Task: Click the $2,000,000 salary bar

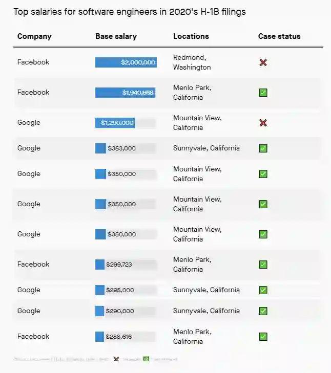Action: [126, 62]
